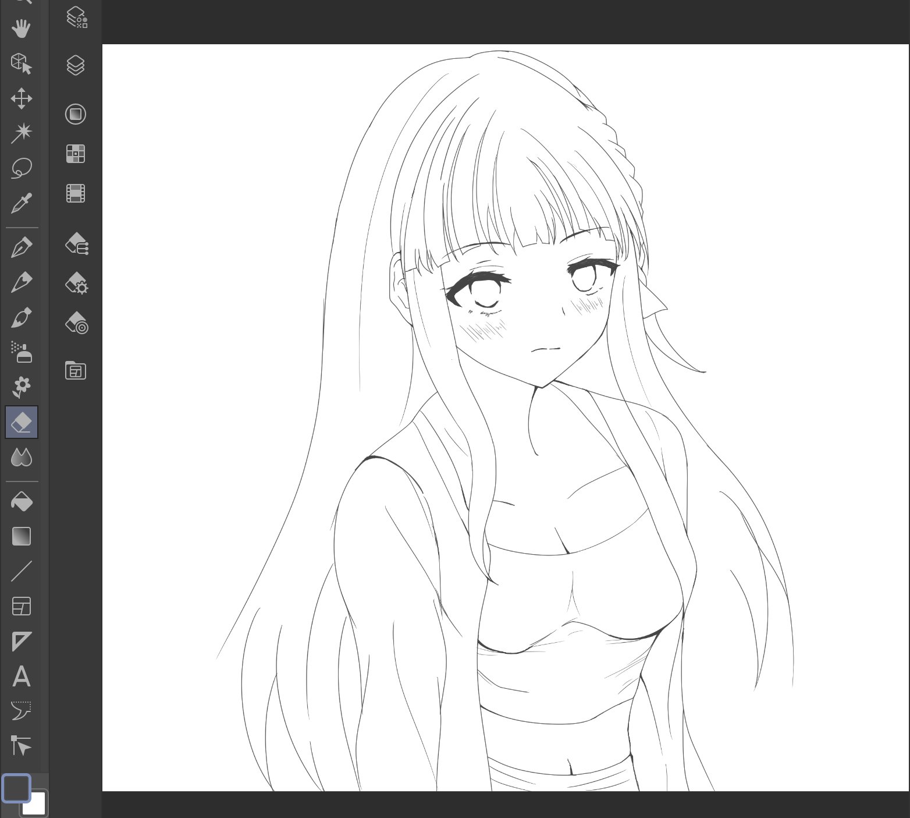
Task: Select the Airbrush tool
Action: (x=22, y=352)
